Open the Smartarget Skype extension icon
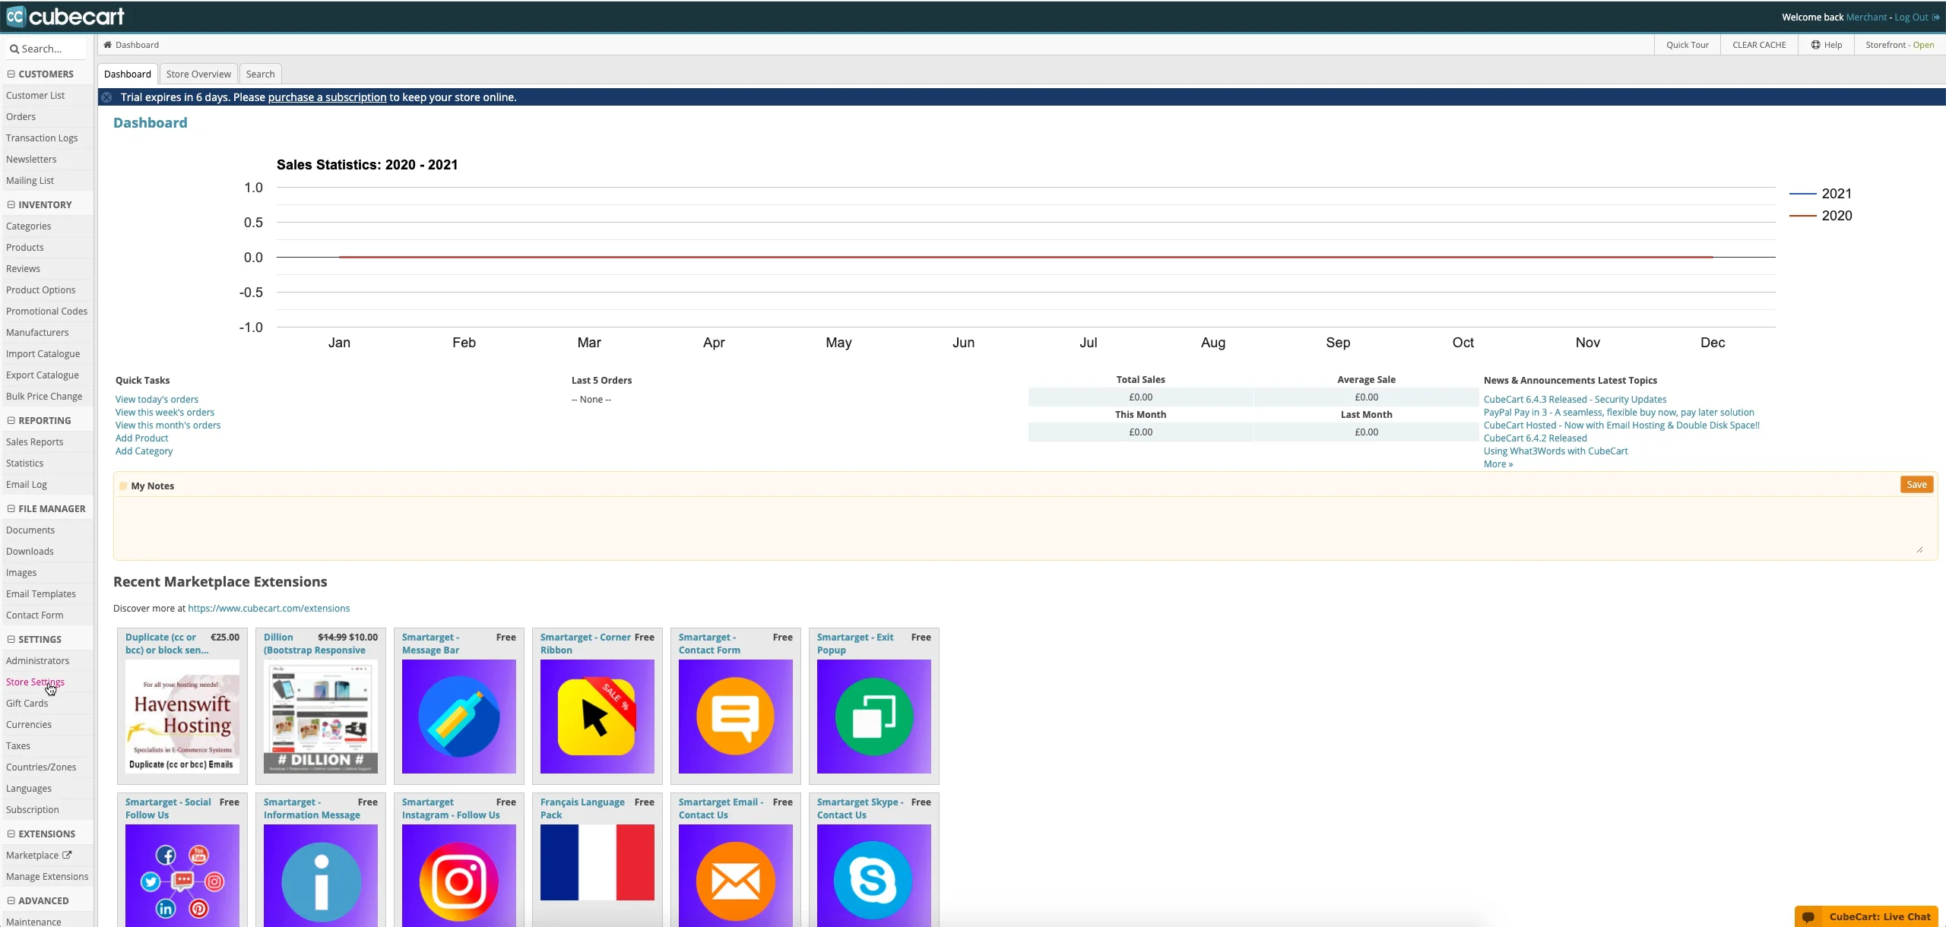1946x927 pixels. tap(873, 880)
